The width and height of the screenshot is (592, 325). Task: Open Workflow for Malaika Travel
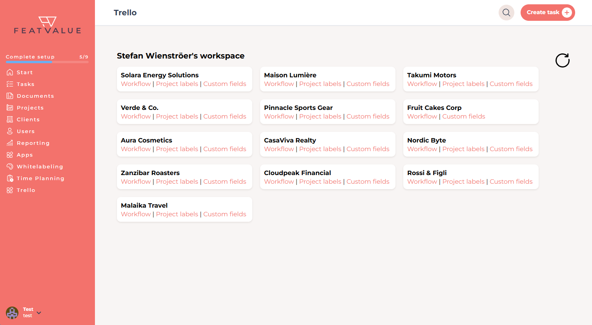pos(136,214)
